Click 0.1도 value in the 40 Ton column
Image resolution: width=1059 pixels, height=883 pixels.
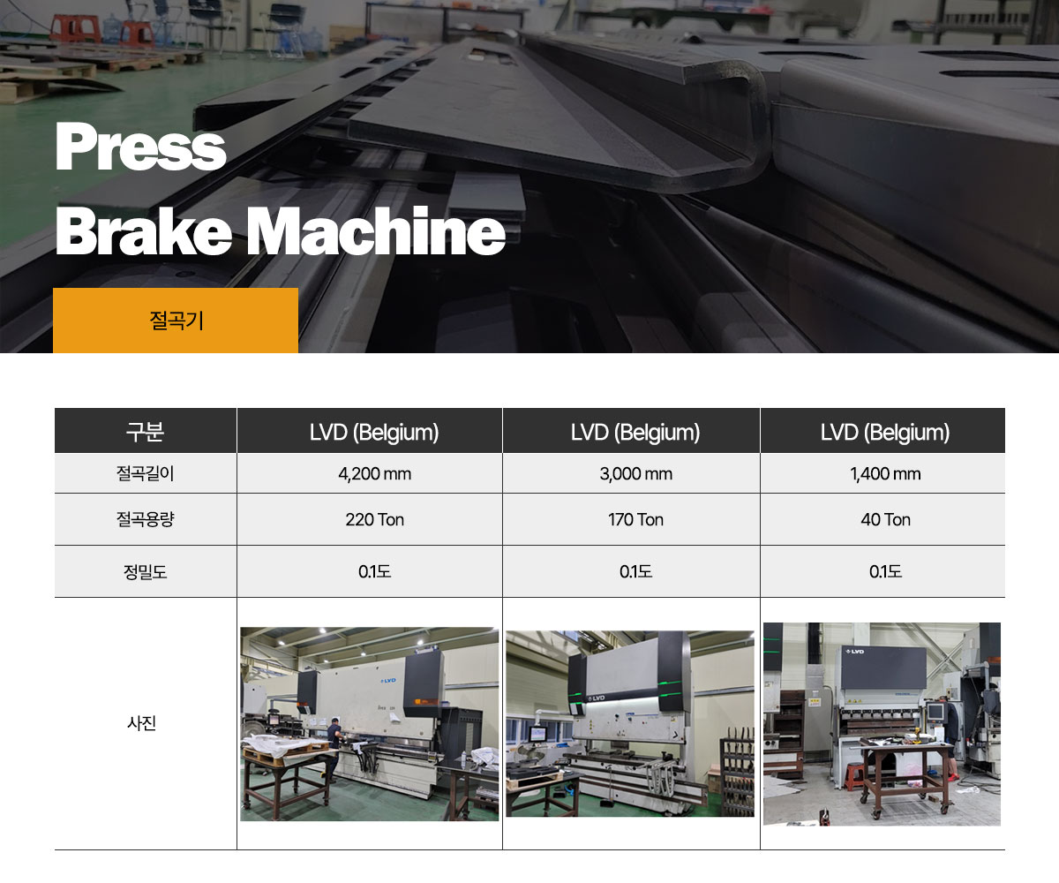click(885, 571)
